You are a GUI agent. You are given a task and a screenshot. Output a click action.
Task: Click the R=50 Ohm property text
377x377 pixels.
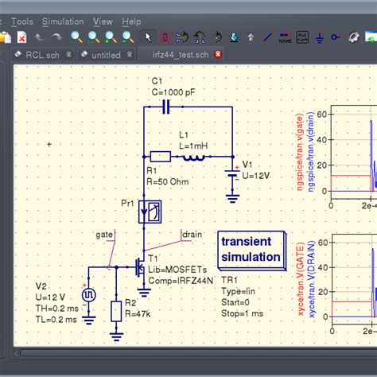click(168, 182)
